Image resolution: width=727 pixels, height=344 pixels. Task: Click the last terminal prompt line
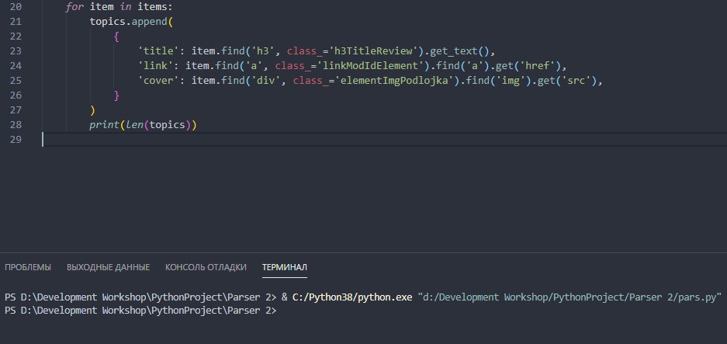(x=140, y=310)
